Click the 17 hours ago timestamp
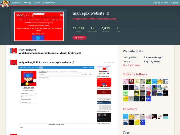The image size is (180, 135). (109, 63)
